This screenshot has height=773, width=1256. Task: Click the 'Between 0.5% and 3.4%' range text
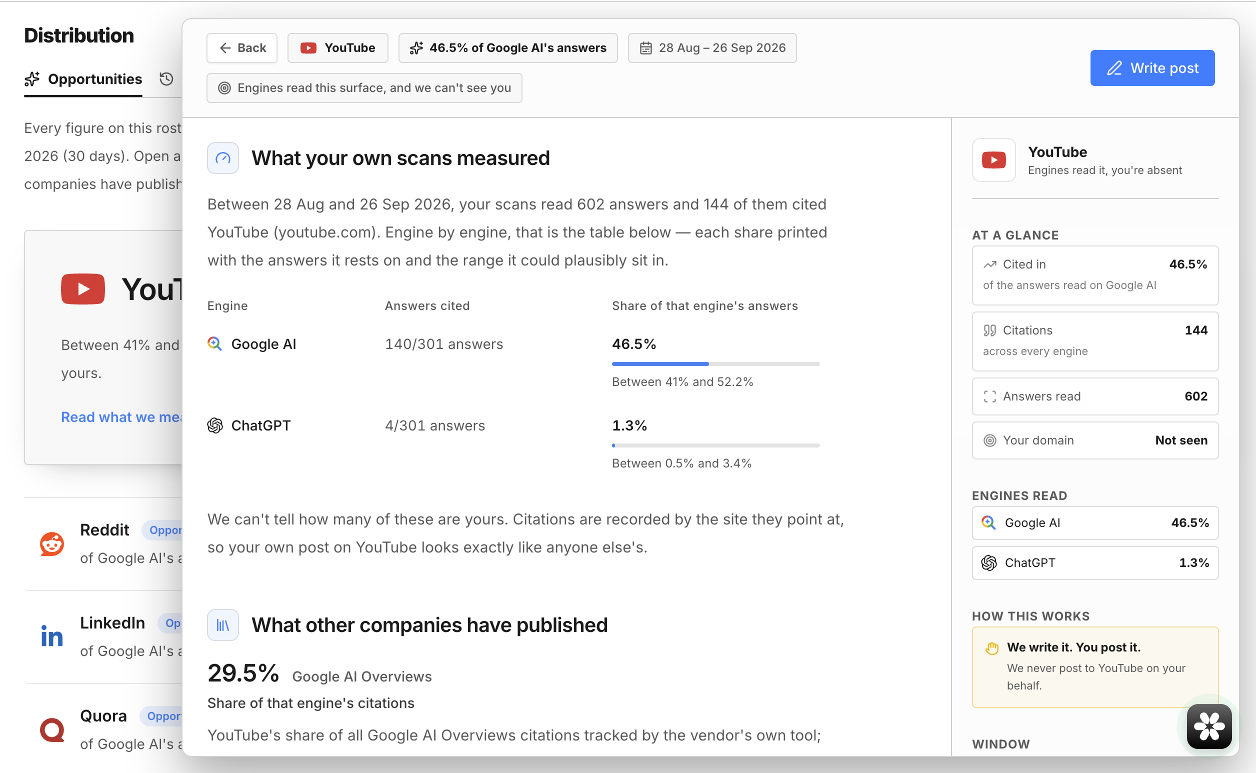[681, 463]
